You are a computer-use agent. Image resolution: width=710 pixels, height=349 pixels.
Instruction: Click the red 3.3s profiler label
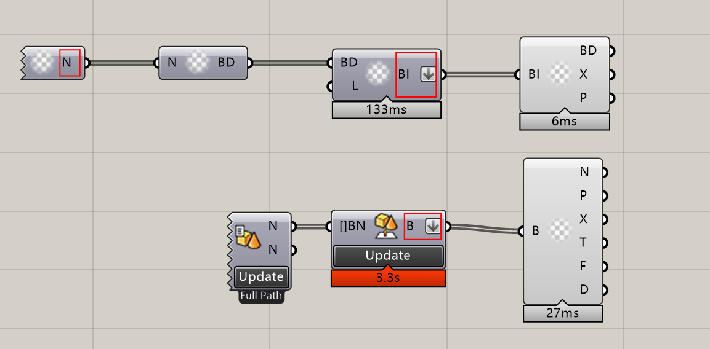click(388, 278)
